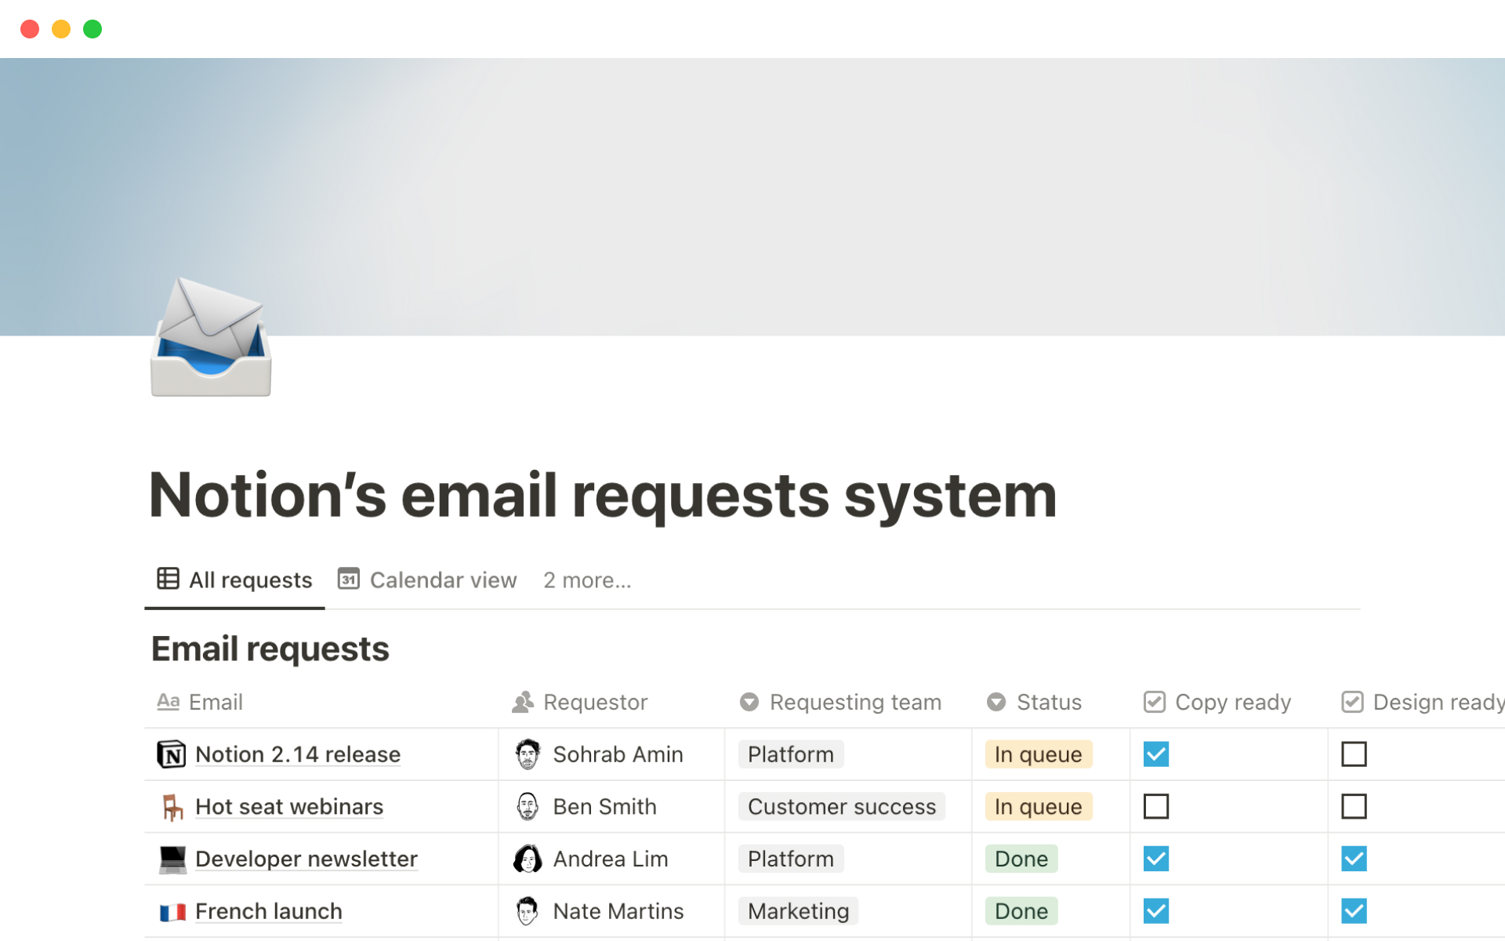Click the inbox envelope page icon

pyautogui.click(x=210, y=339)
